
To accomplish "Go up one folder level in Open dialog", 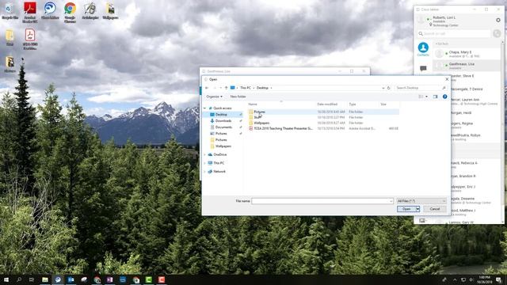I will coord(226,88).
